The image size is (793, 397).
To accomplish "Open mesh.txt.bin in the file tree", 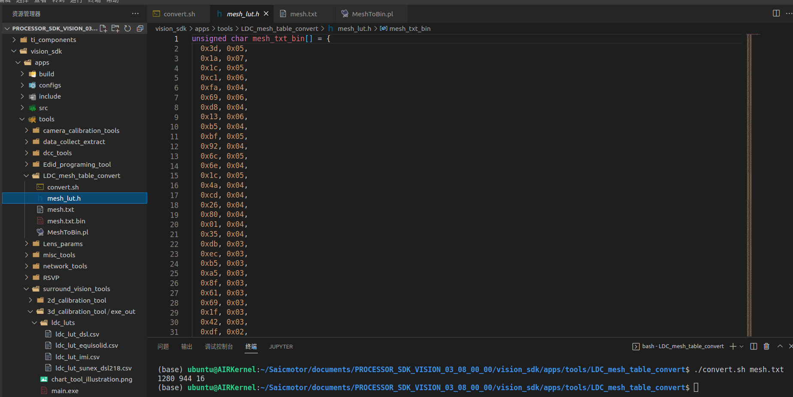I will click(66, 221).
